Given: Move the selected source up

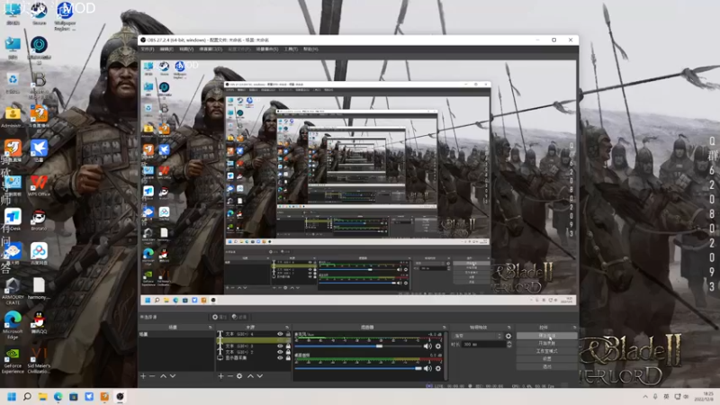Looking at the screenshot, I should tap(250, 376).
